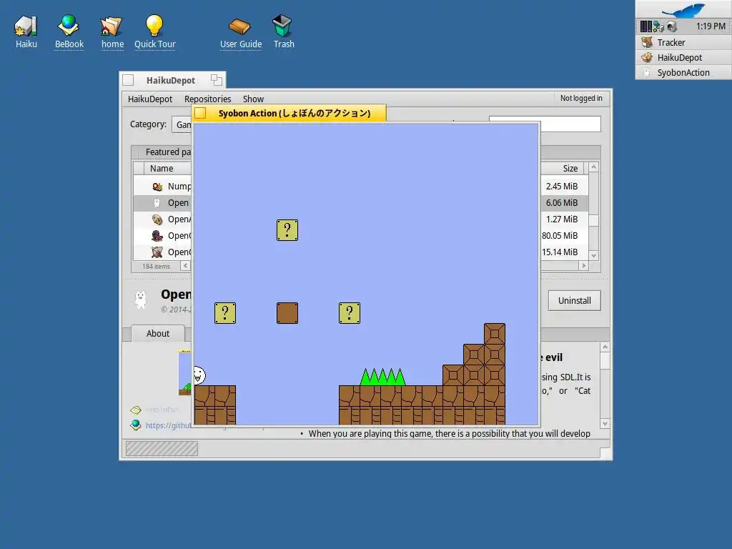Click the network status tray icon
The width and height of the screenshot is (732, 549).
click(658, 26)
